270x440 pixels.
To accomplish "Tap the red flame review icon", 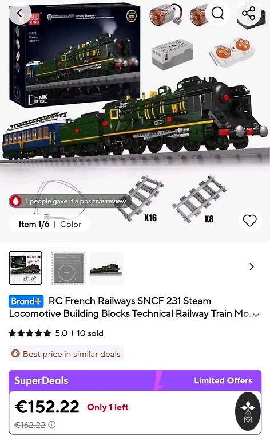I will (15, 201).
